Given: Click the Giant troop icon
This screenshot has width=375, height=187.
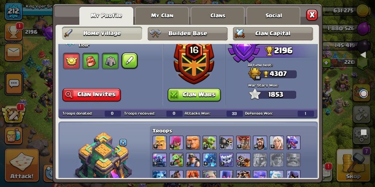Looking at the screenshot, I should pyautogui.click(x=193, y=143).
